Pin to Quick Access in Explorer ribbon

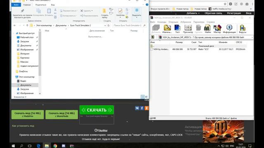point(22,13)
